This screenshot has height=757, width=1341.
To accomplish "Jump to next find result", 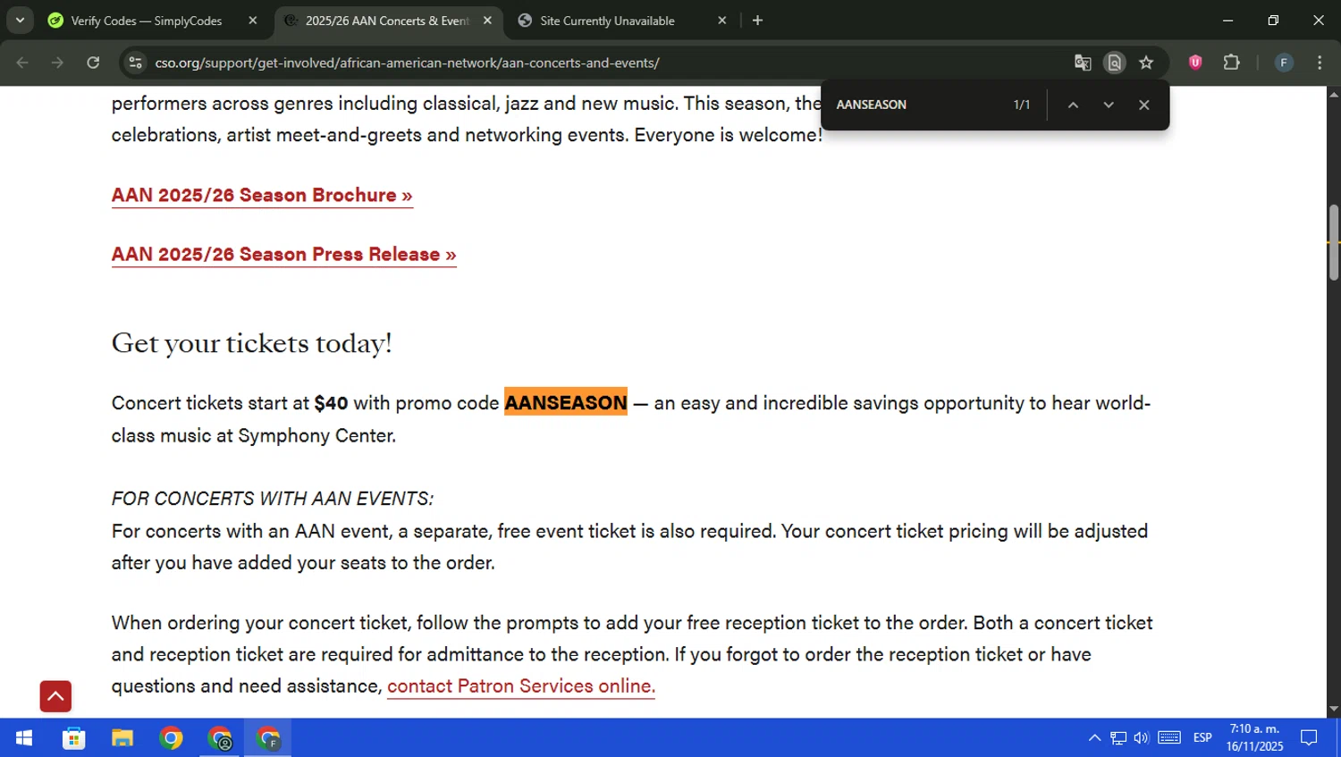I will tap(1109, 105).
